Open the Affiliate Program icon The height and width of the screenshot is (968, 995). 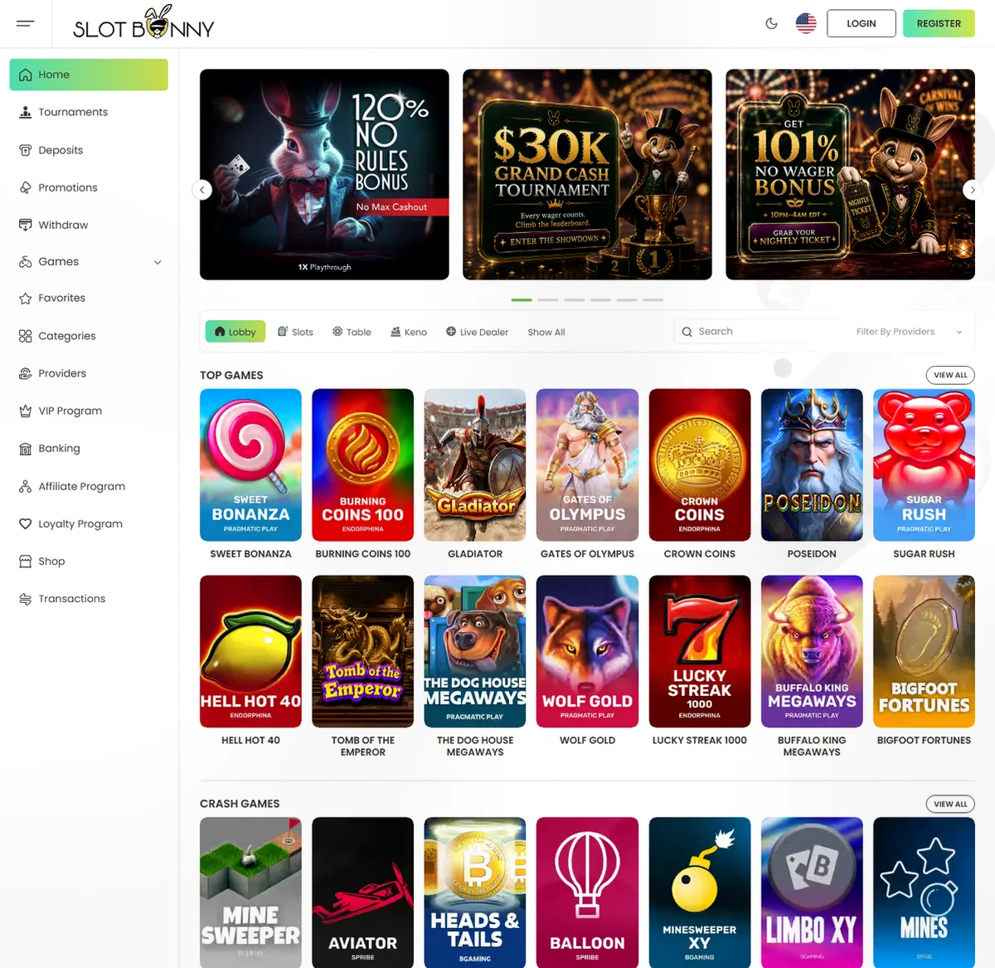tap(26, 486)
